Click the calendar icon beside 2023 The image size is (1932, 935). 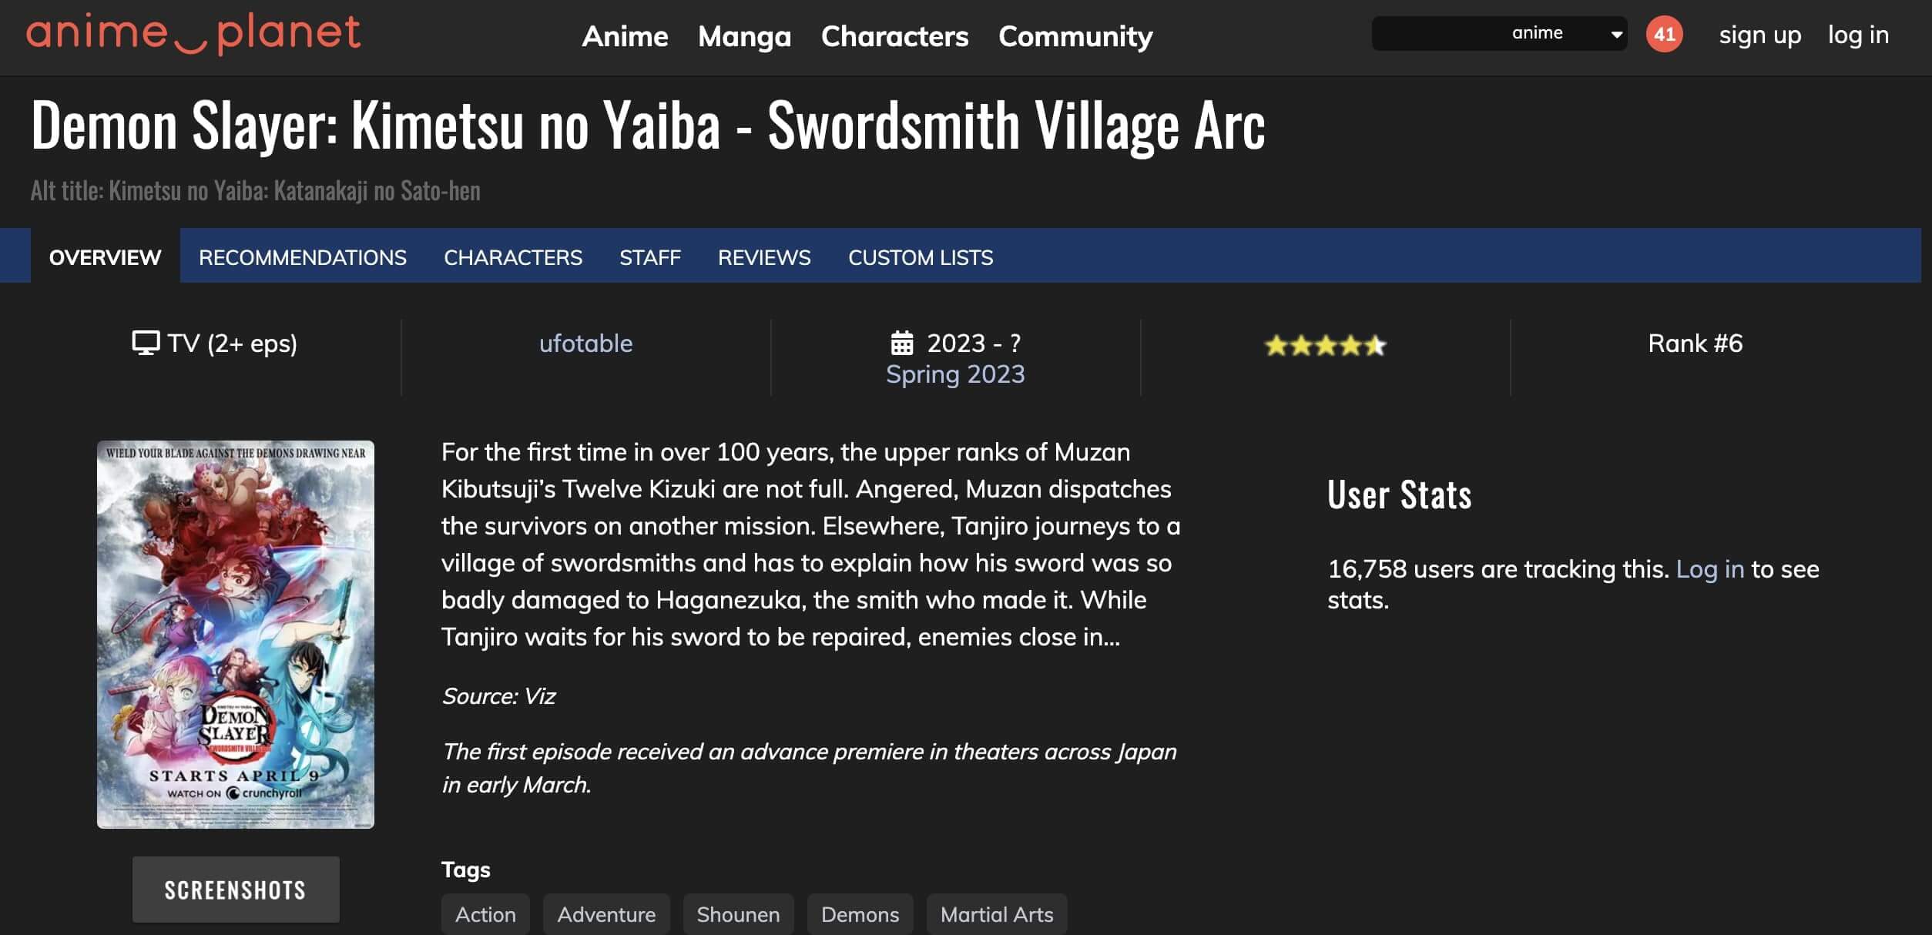902,343
